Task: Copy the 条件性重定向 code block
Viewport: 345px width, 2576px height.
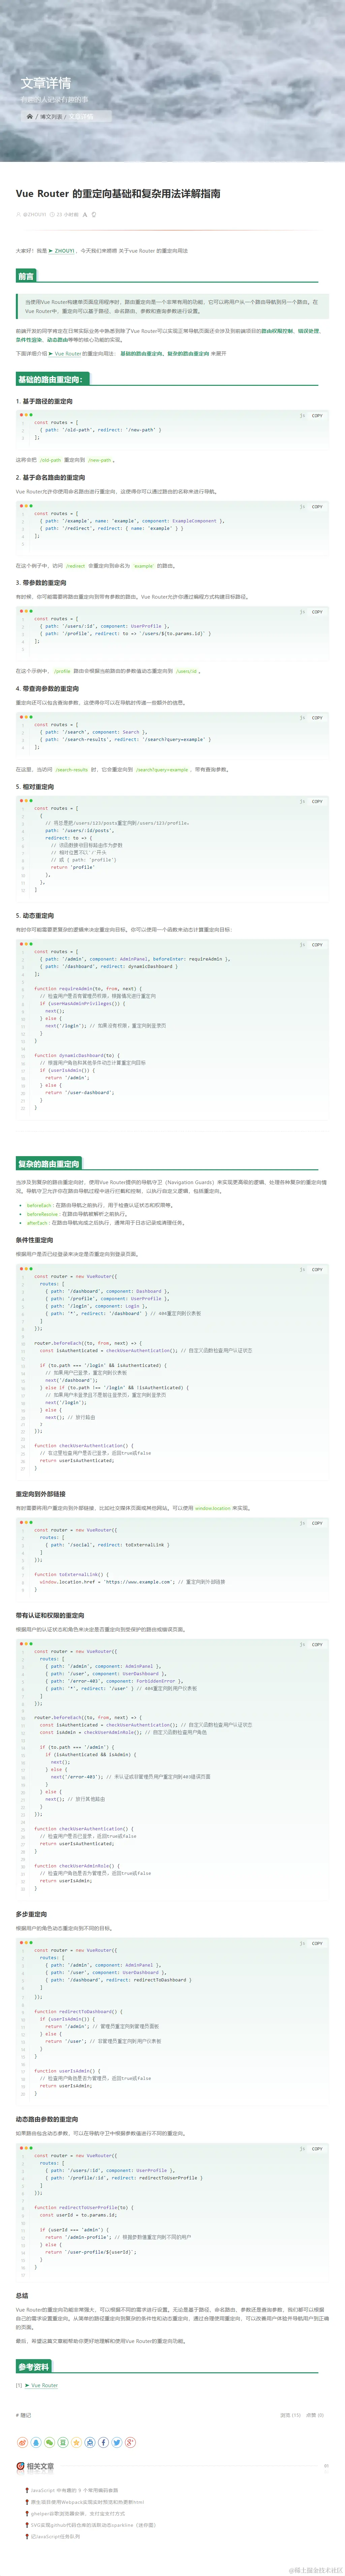Action: pos(317,1269)
